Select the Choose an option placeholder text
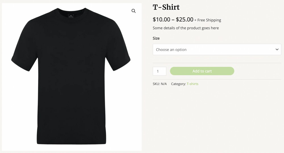284x153 pixels. coord(171,50)
